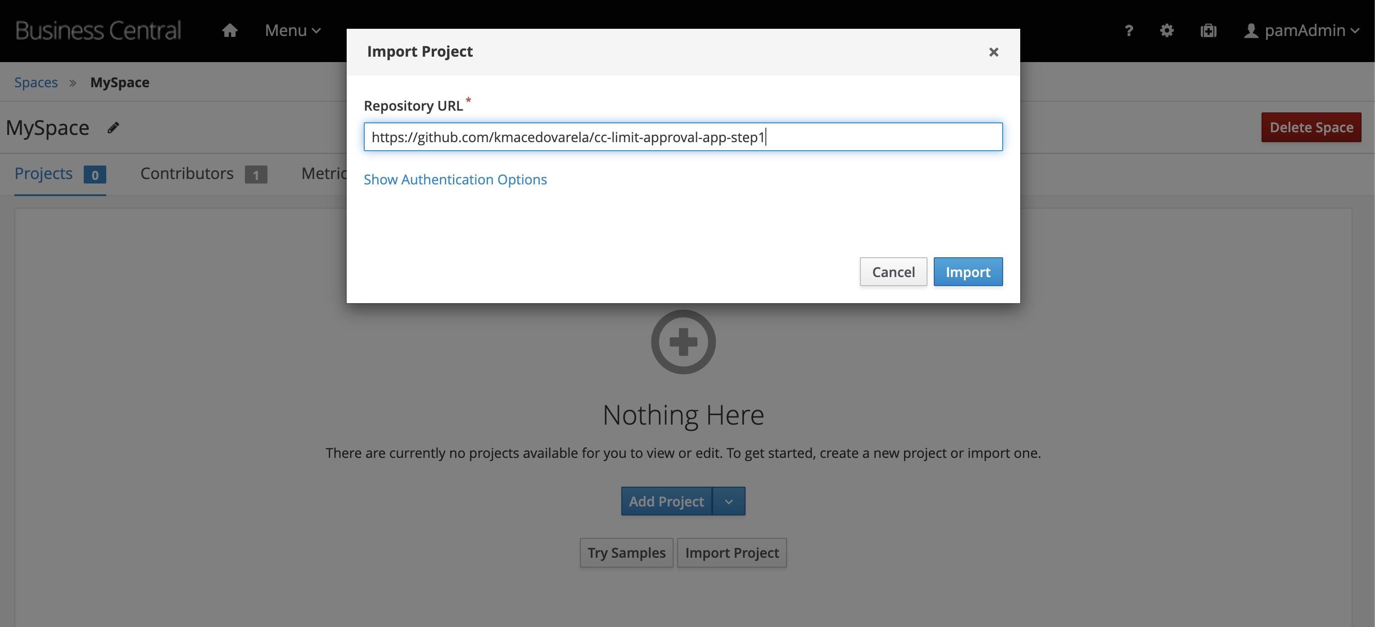Open the help question mark icon
Image resolution: width=1375 pixels, height=627 pixels.
click(x=1128, y=31)
